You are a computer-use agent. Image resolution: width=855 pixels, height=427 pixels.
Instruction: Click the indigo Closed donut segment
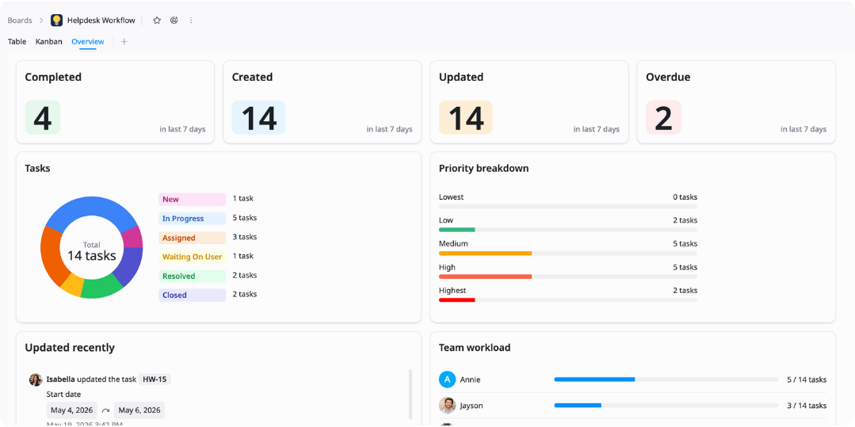click(130, 266)
